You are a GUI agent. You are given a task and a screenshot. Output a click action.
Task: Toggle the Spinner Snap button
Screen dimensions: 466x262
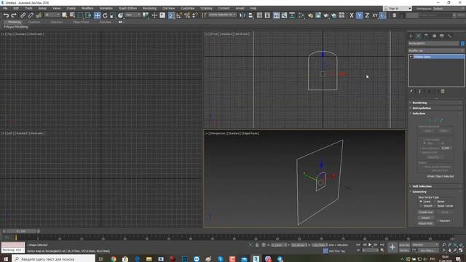tap(195, 15)
